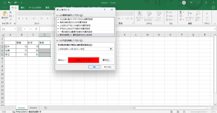Open the comments speech bubble icon

213,8
